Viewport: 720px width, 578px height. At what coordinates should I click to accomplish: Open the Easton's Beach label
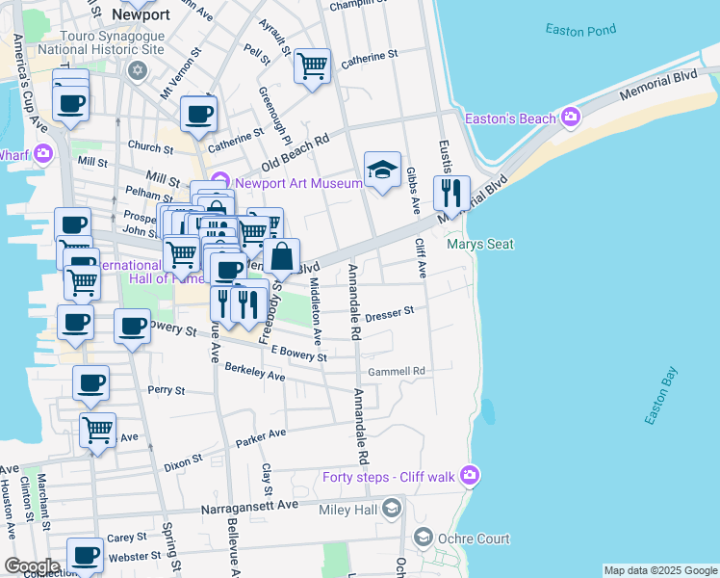[510, 119]
